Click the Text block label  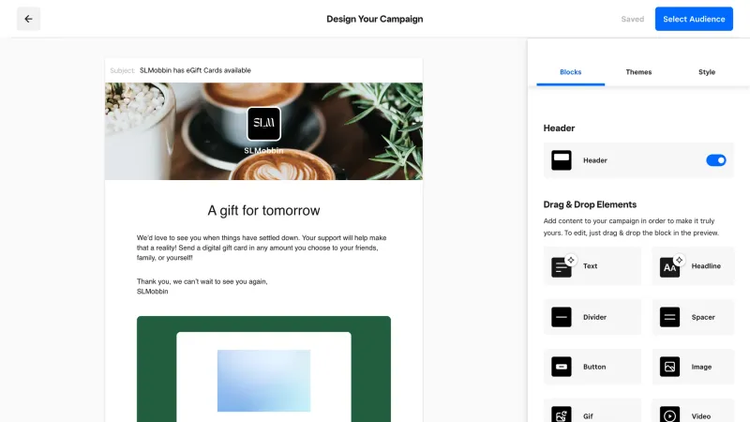click(x=590, y=266)
